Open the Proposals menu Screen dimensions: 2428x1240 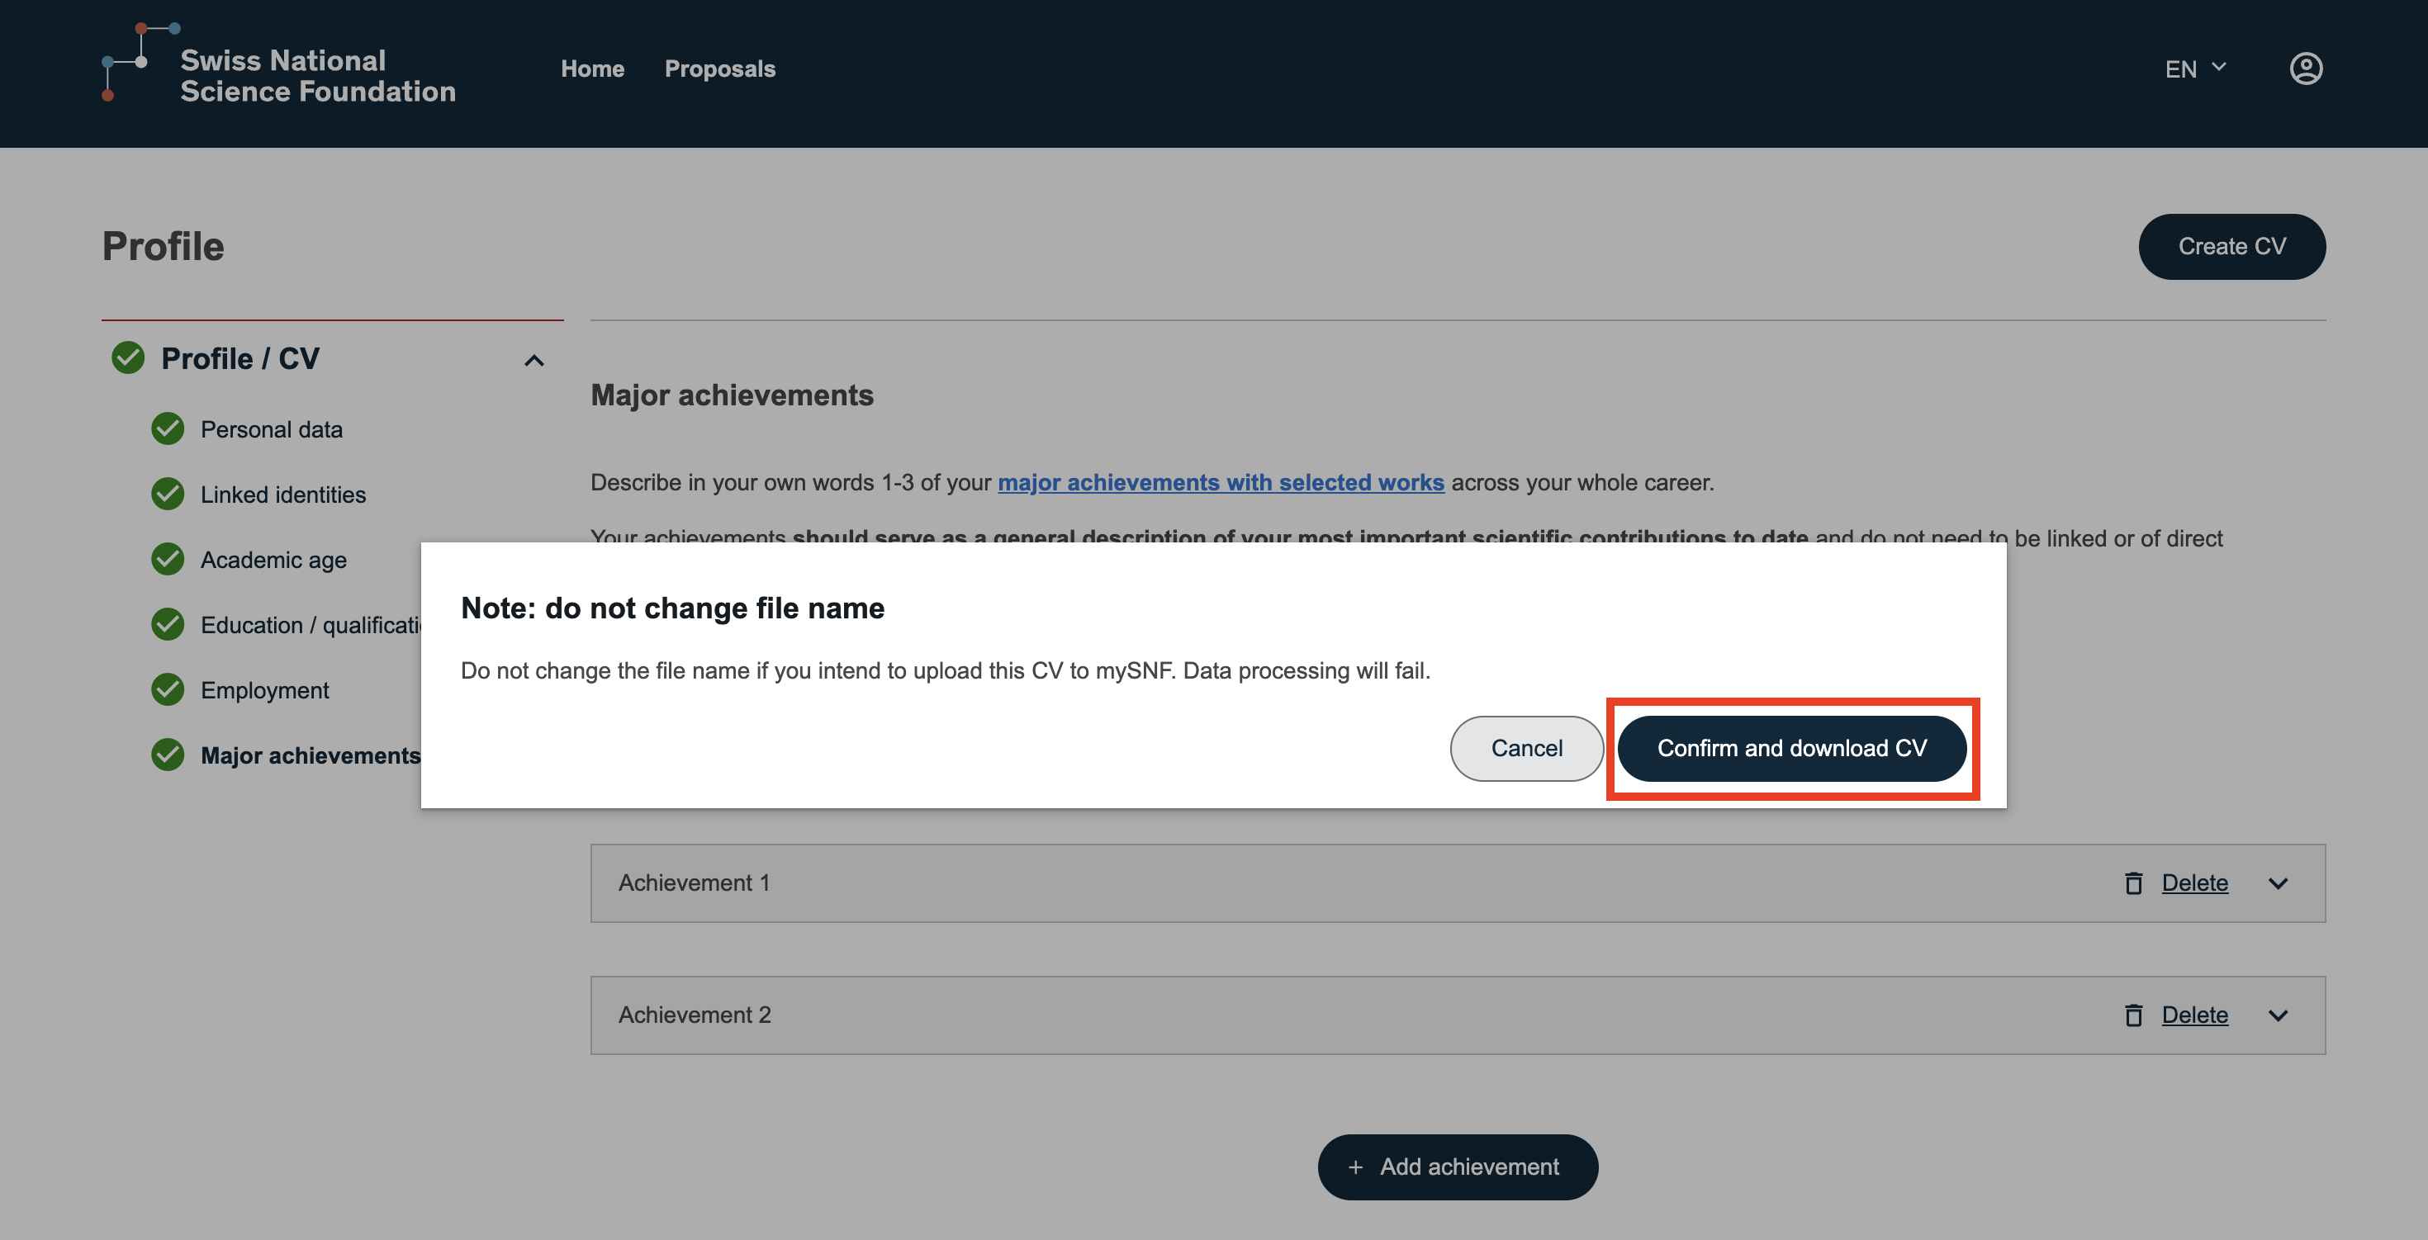pos(719,69)
